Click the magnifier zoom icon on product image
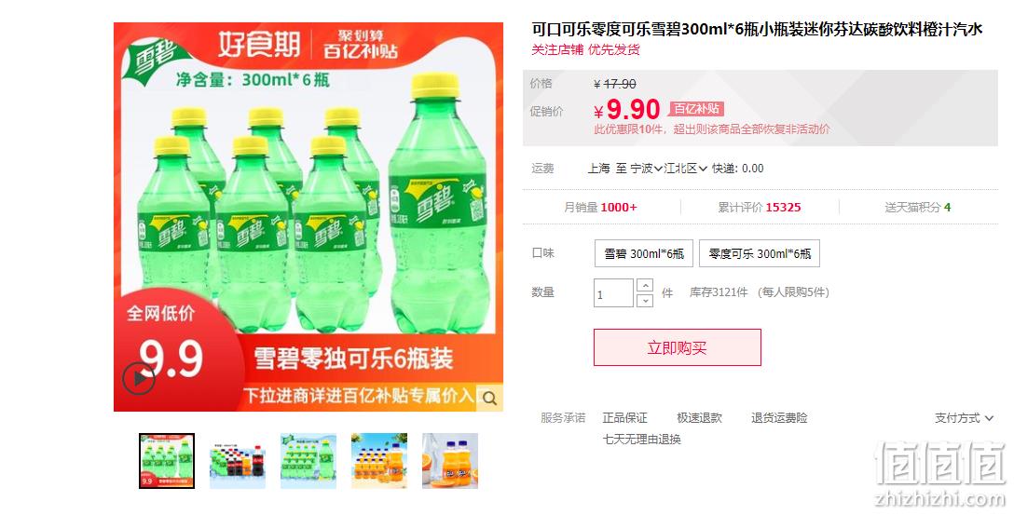Image resolution: width=1014 pixels, height=515 pixels. (489, 398)
